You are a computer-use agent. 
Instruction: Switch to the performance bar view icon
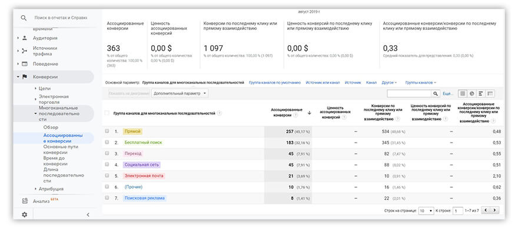(481, 93)
